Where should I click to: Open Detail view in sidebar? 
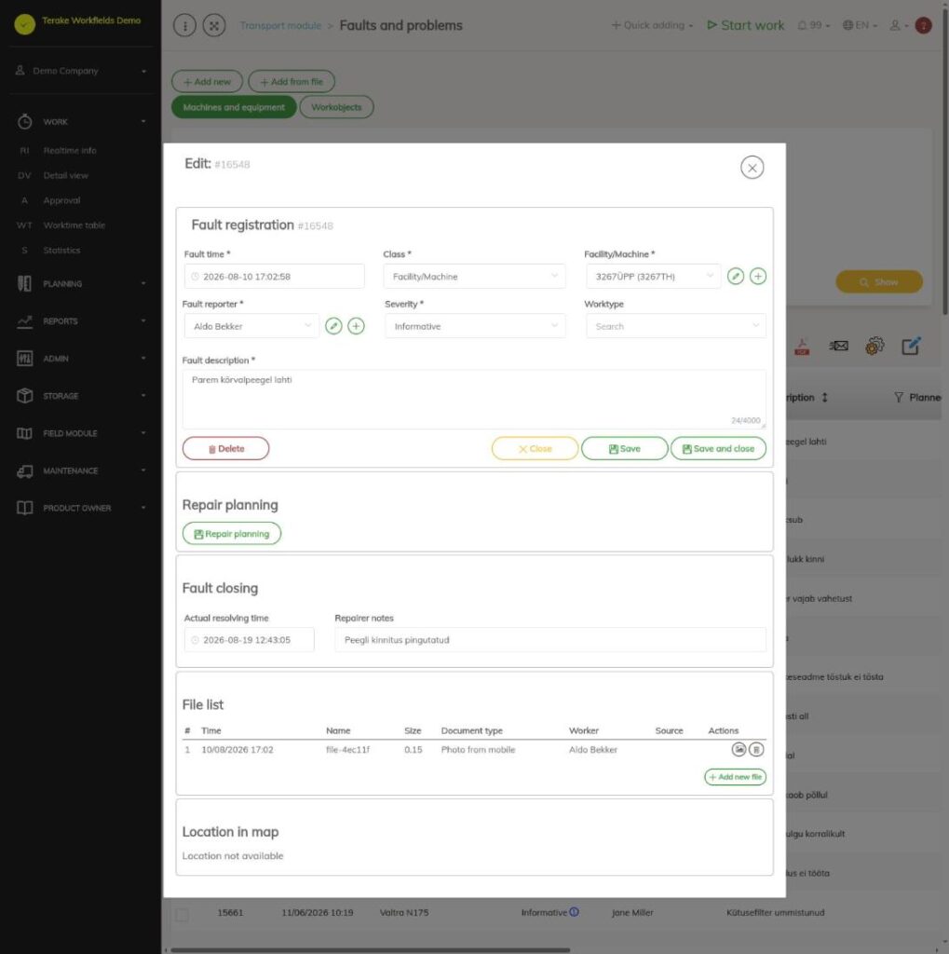pyautogui.click(x=66, y=175)
